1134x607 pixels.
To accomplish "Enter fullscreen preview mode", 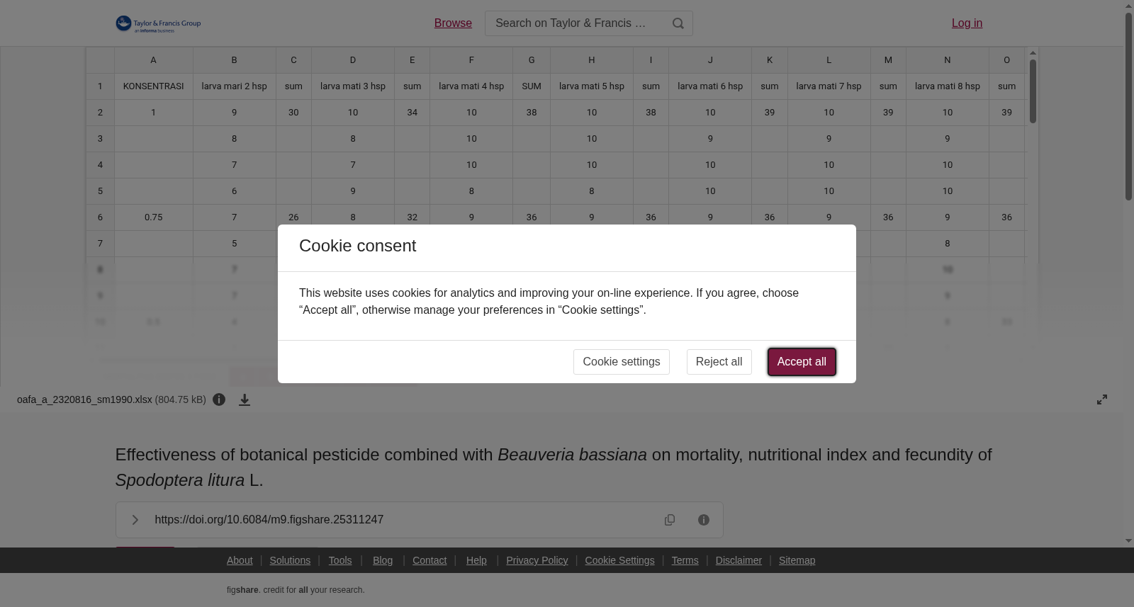I will click(x=1102, y=399).
